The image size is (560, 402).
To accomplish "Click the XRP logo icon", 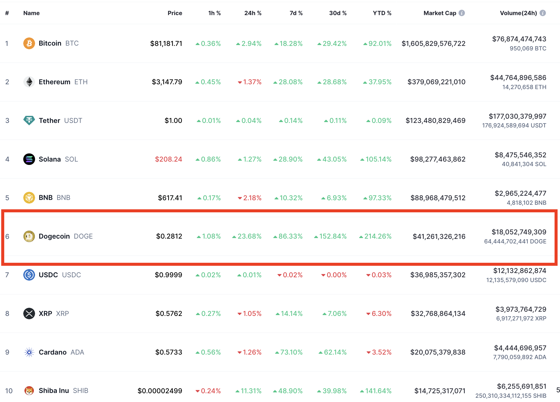I will click(29, 314).
